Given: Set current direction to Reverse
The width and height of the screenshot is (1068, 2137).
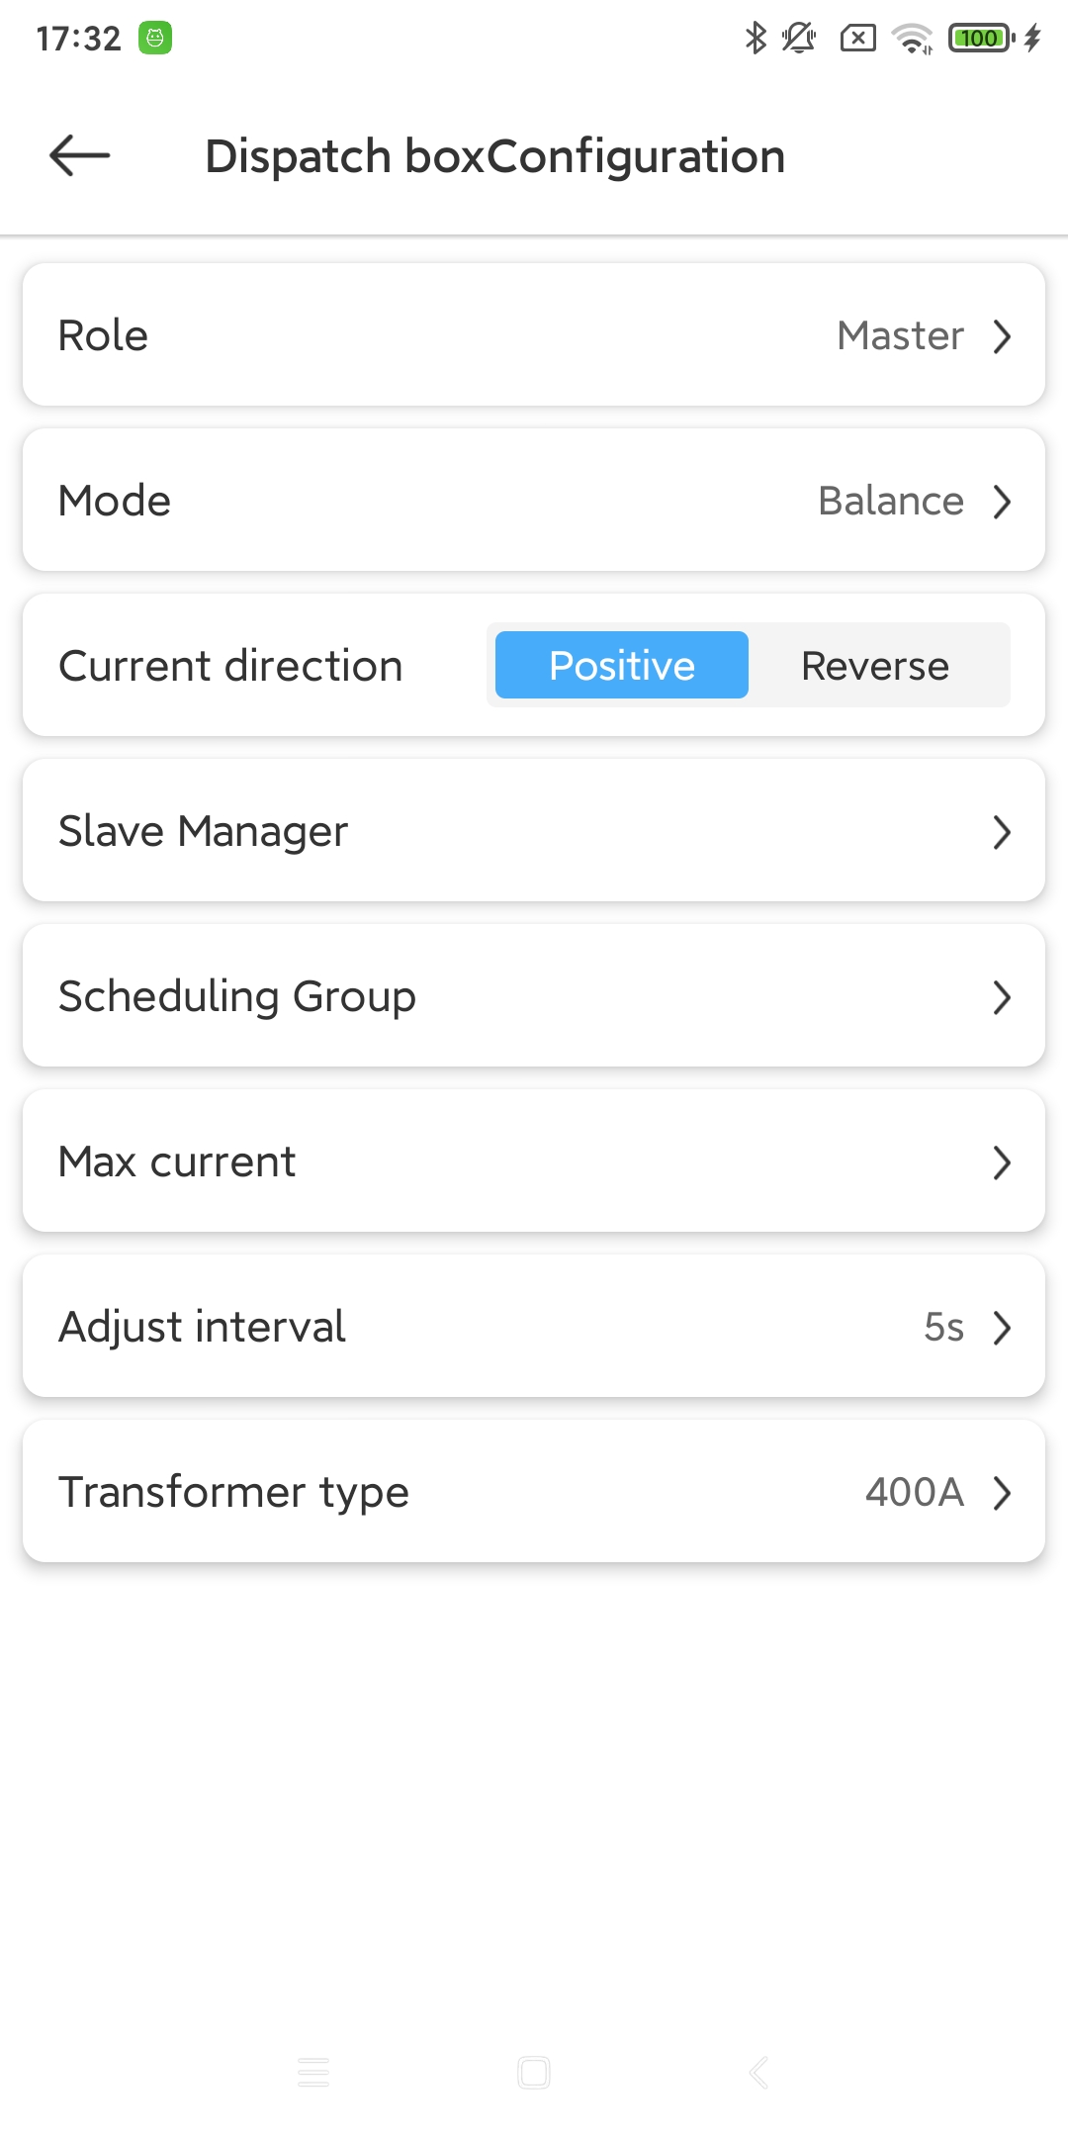Looking at the screenshot, I should pos(875,665).
